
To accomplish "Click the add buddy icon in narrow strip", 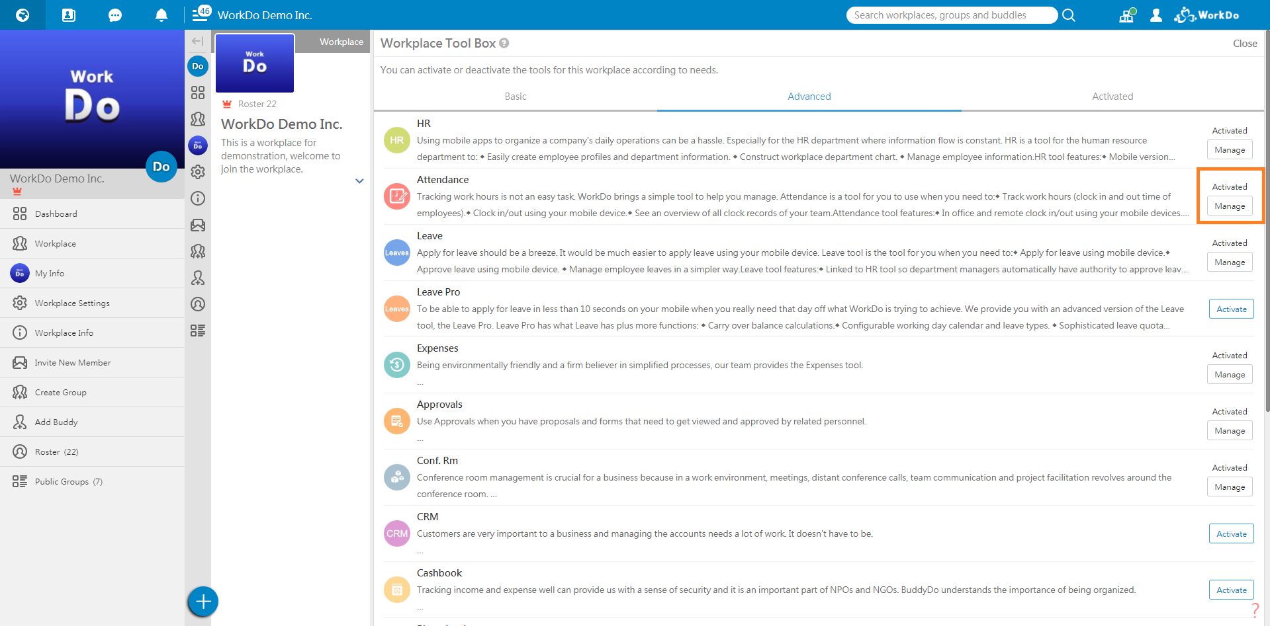I will 198,278.
